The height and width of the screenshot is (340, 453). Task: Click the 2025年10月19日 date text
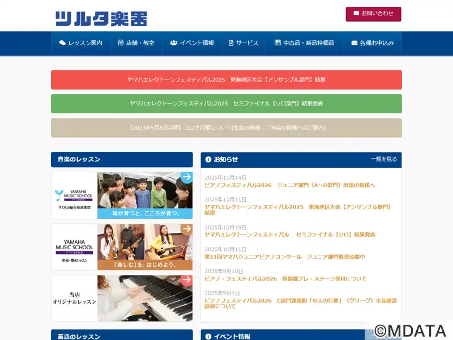coord(225,228)
